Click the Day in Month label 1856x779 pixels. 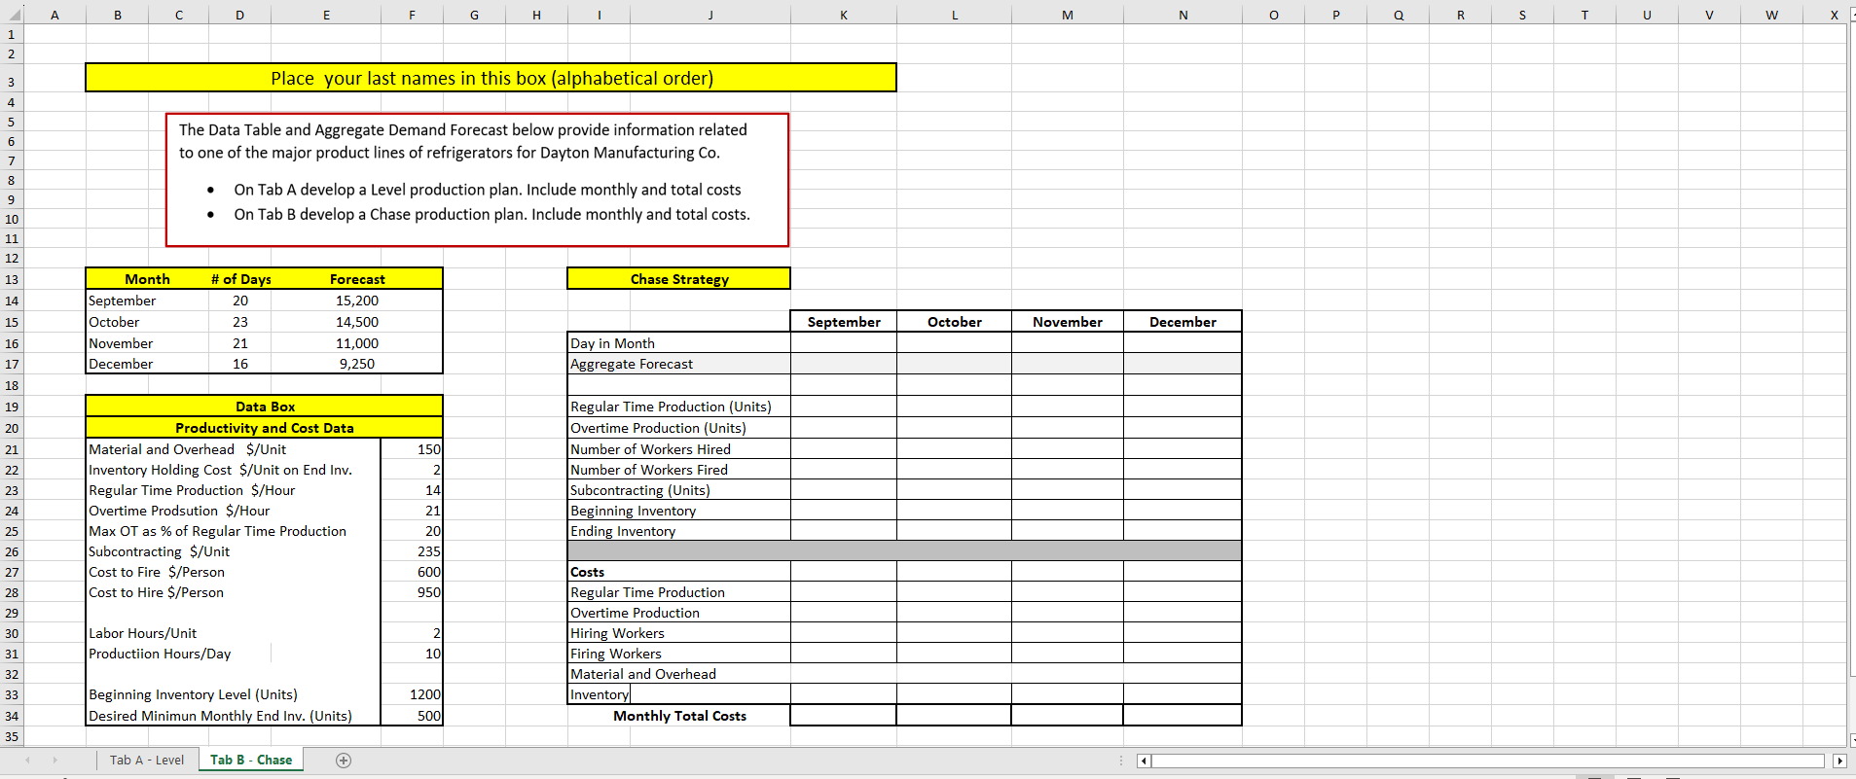pos(612,343)
